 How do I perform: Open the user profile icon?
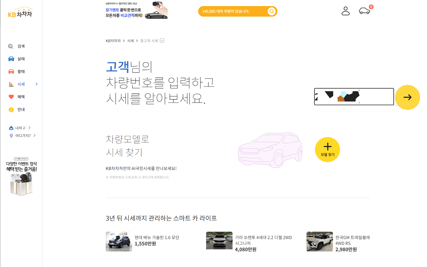[345, 11]
